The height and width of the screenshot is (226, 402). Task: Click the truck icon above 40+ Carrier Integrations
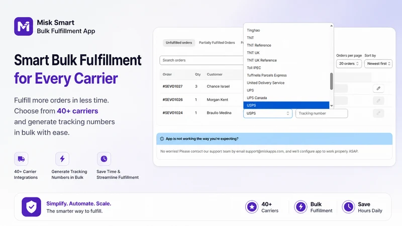pos(21,159)
